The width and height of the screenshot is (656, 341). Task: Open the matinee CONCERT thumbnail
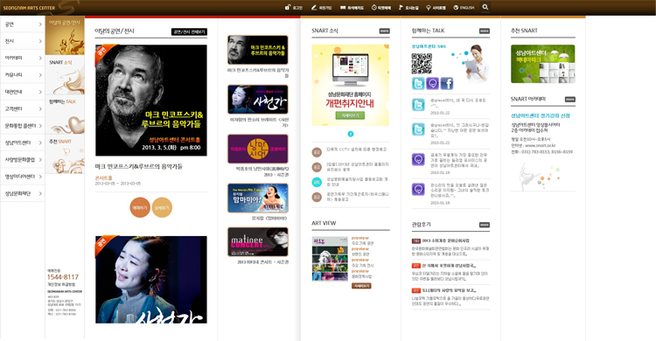[258, 242]
